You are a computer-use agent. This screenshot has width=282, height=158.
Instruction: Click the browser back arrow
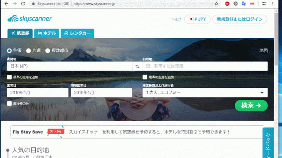pyautogui.click(x=7, y=4)
